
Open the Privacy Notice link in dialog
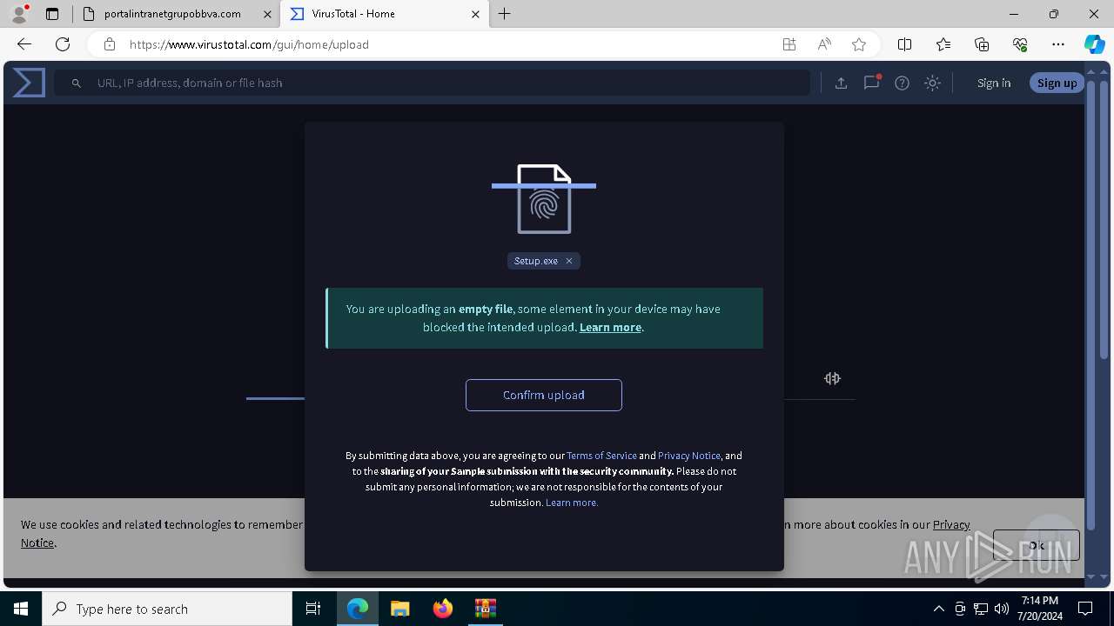point(689,456)
